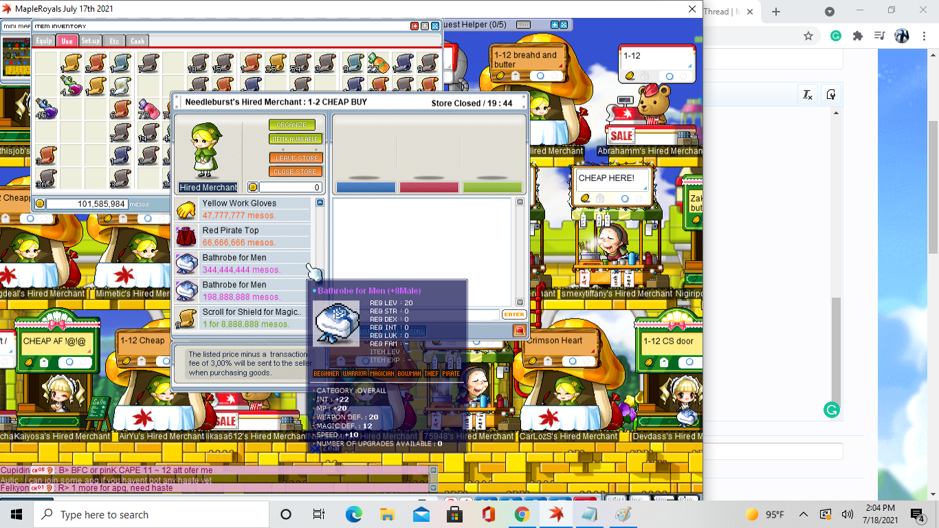The height and width of the screenshot is (528, 939).
Task: Click the Grammarly icon in Chrome toolbar
Action: pyautogui.click(x=836, y=36)
